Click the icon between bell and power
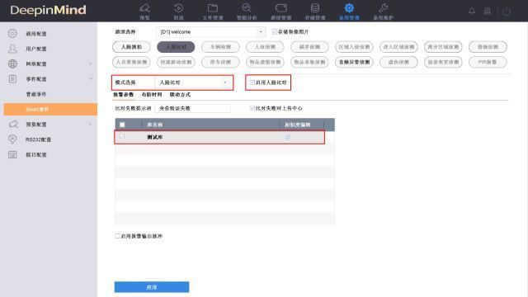 pos(488,11)
